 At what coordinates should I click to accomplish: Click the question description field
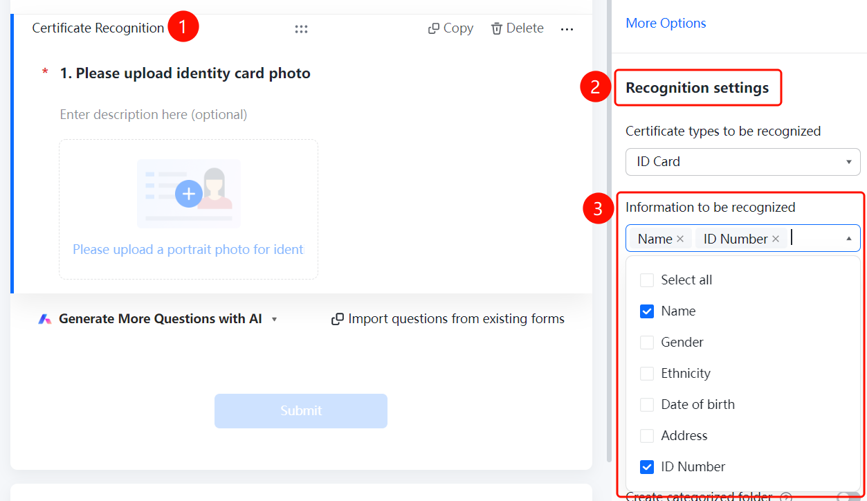click(154, 115)
